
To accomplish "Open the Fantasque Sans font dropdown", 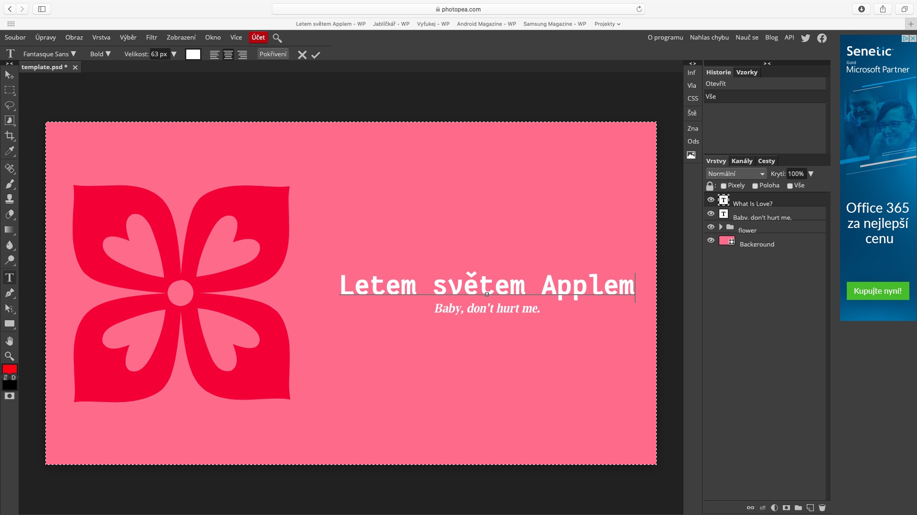I will click(x=50, y=54).
